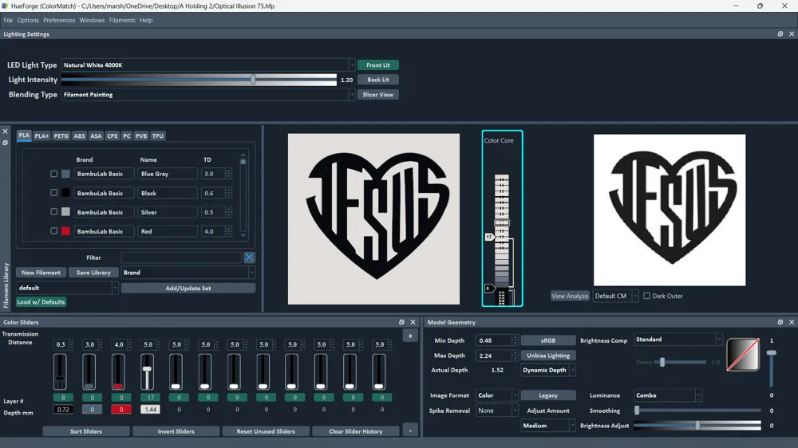Close the Color Sliders panel
The width and height of the screenshot is (798, 448).
click(413, 322)
